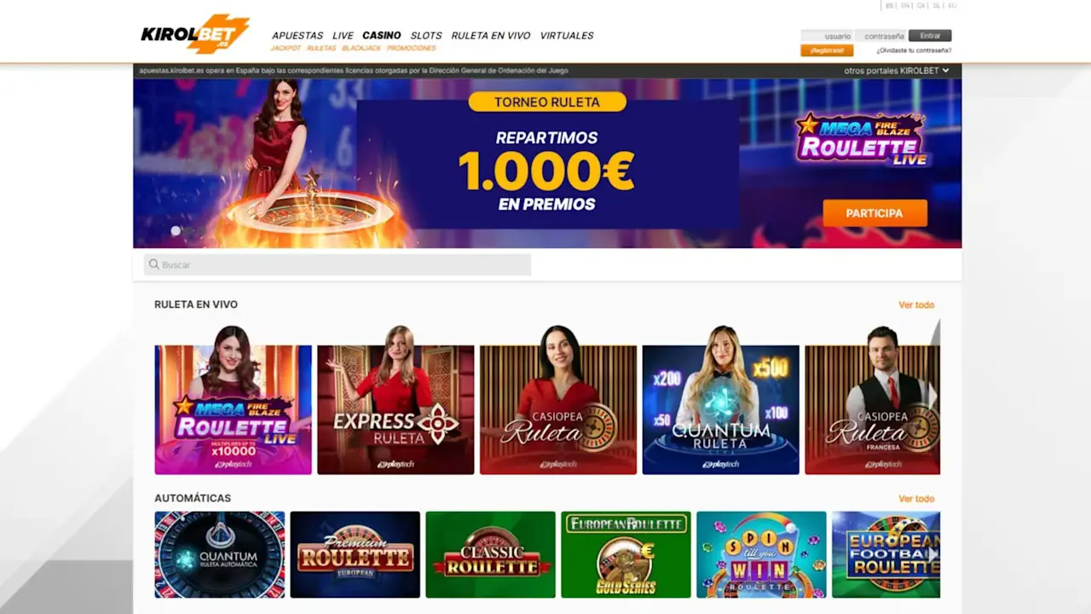Switch language to EU

coord(952,6)
